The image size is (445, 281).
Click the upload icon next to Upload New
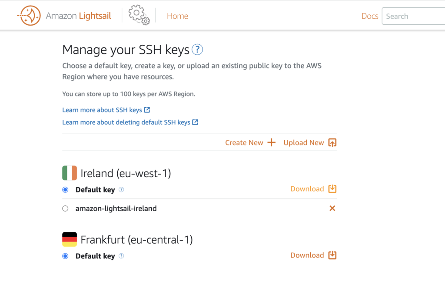(x=332, y=142)
